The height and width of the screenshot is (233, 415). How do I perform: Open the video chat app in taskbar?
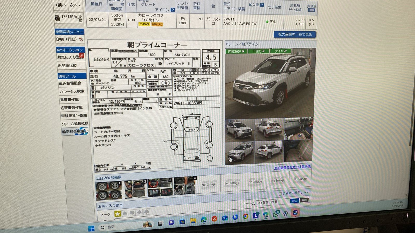(171, 222)
